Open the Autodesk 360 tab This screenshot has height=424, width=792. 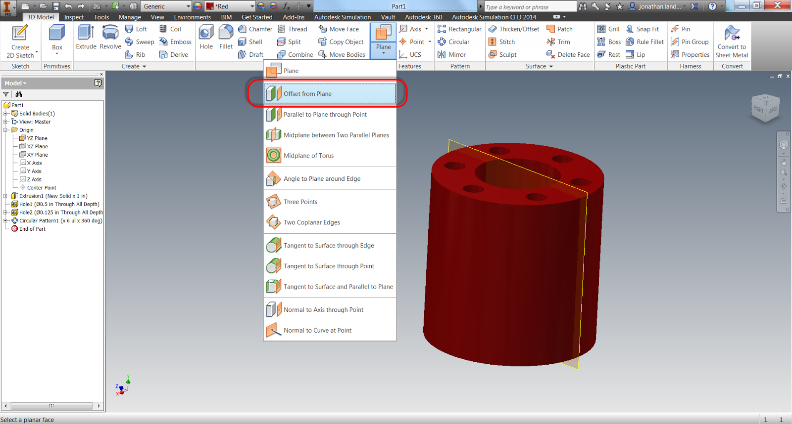[424, 17]
